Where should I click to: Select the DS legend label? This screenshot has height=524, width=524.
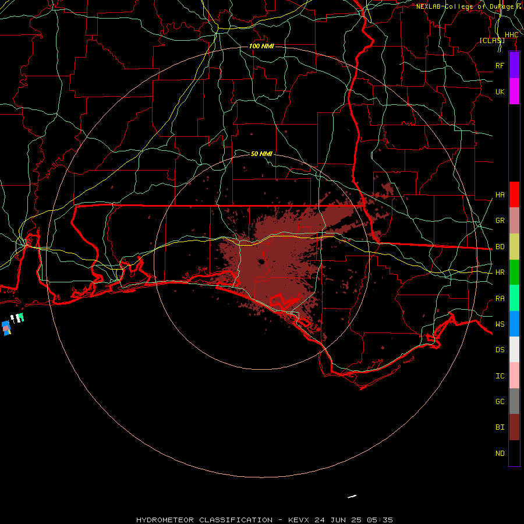500,349
